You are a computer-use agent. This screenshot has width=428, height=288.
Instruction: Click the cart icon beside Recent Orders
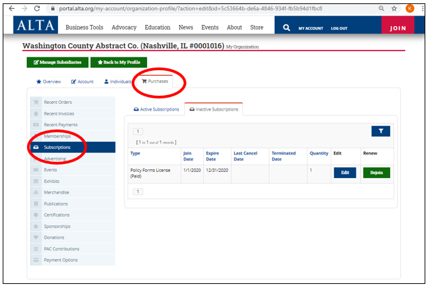coord(36,103)
